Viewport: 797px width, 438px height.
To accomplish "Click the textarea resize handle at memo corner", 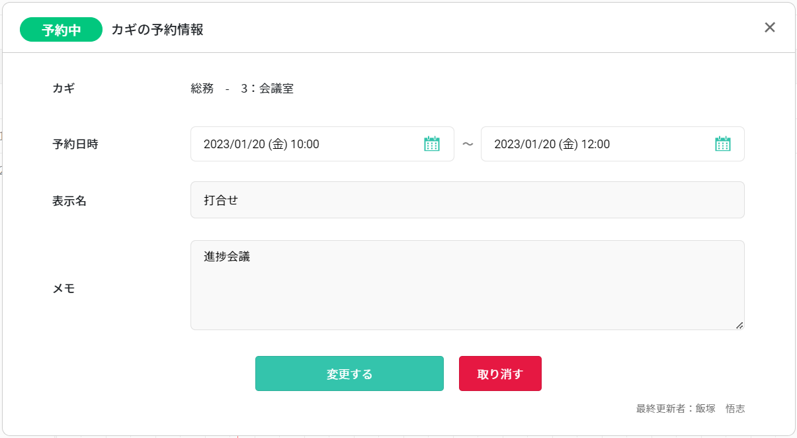I will click(x=741, y=325).
